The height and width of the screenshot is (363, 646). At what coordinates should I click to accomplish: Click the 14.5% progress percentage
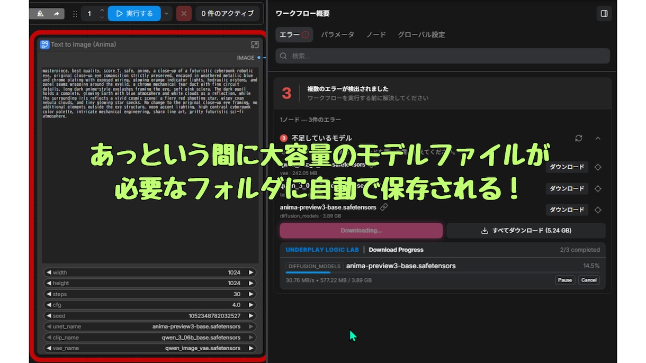pyautogui.click(x=591, y=266)
